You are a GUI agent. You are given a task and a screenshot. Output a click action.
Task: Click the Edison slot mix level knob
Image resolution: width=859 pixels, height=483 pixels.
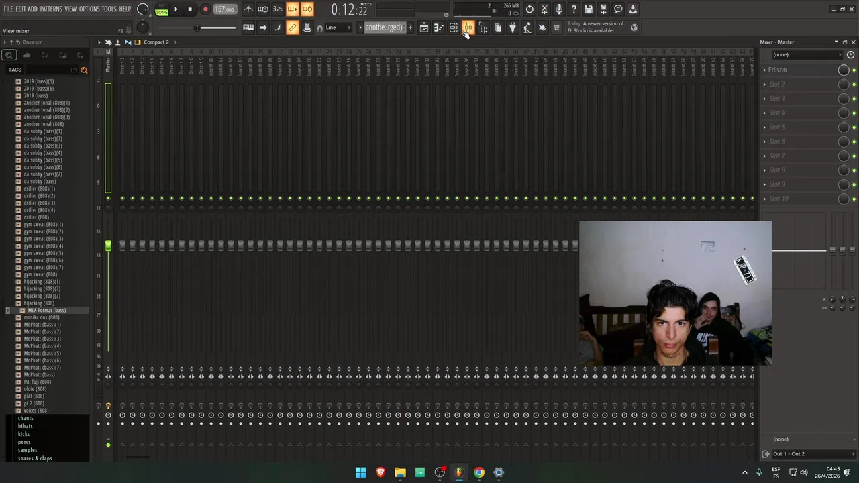coord(844,70)
